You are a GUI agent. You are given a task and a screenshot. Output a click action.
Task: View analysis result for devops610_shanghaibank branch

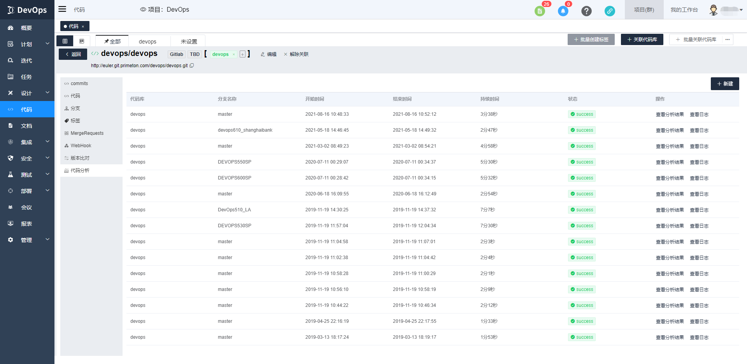[x=670, y=131]
